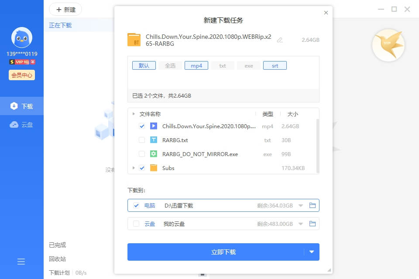Click the file list vertical scrollbar
419x279 pixels.
[x=318, y=146]
